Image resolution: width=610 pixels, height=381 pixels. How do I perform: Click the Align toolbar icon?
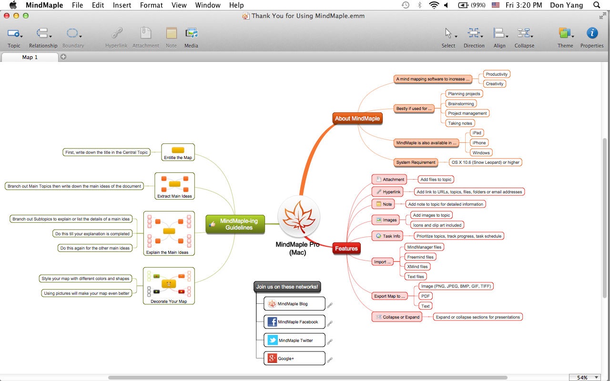(x=498, y=33)
